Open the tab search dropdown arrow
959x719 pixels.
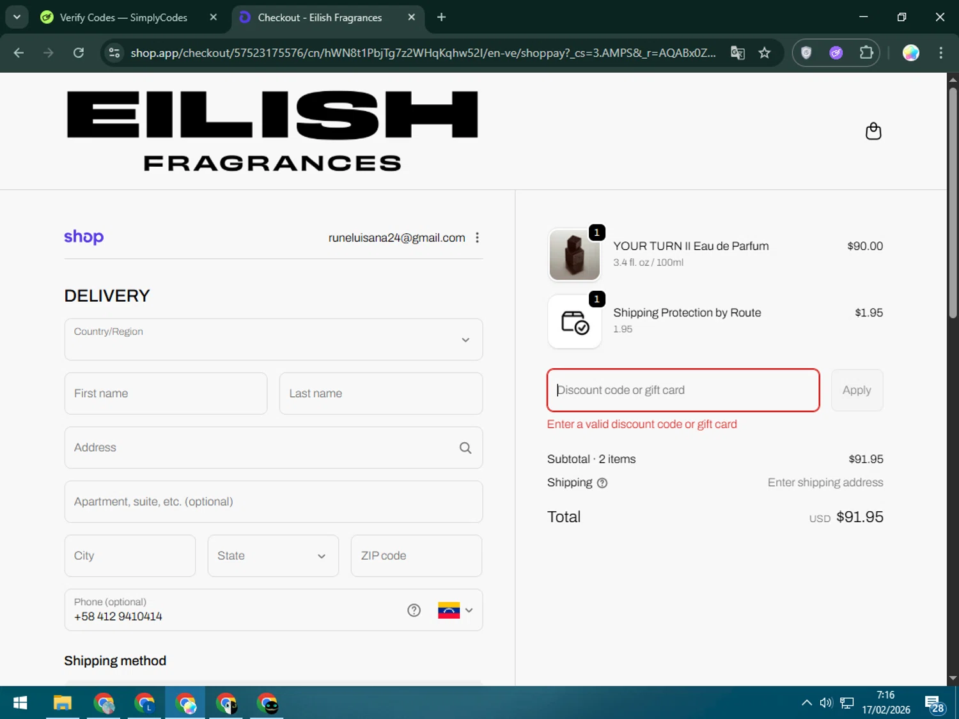17,17
